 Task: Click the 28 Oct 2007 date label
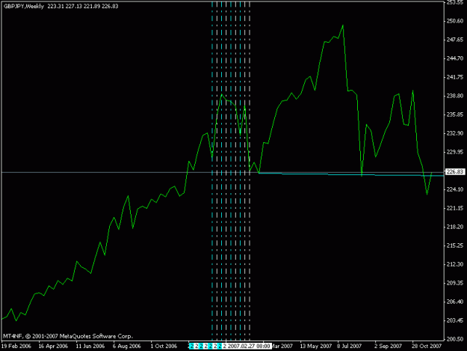[x=427, y=346]
